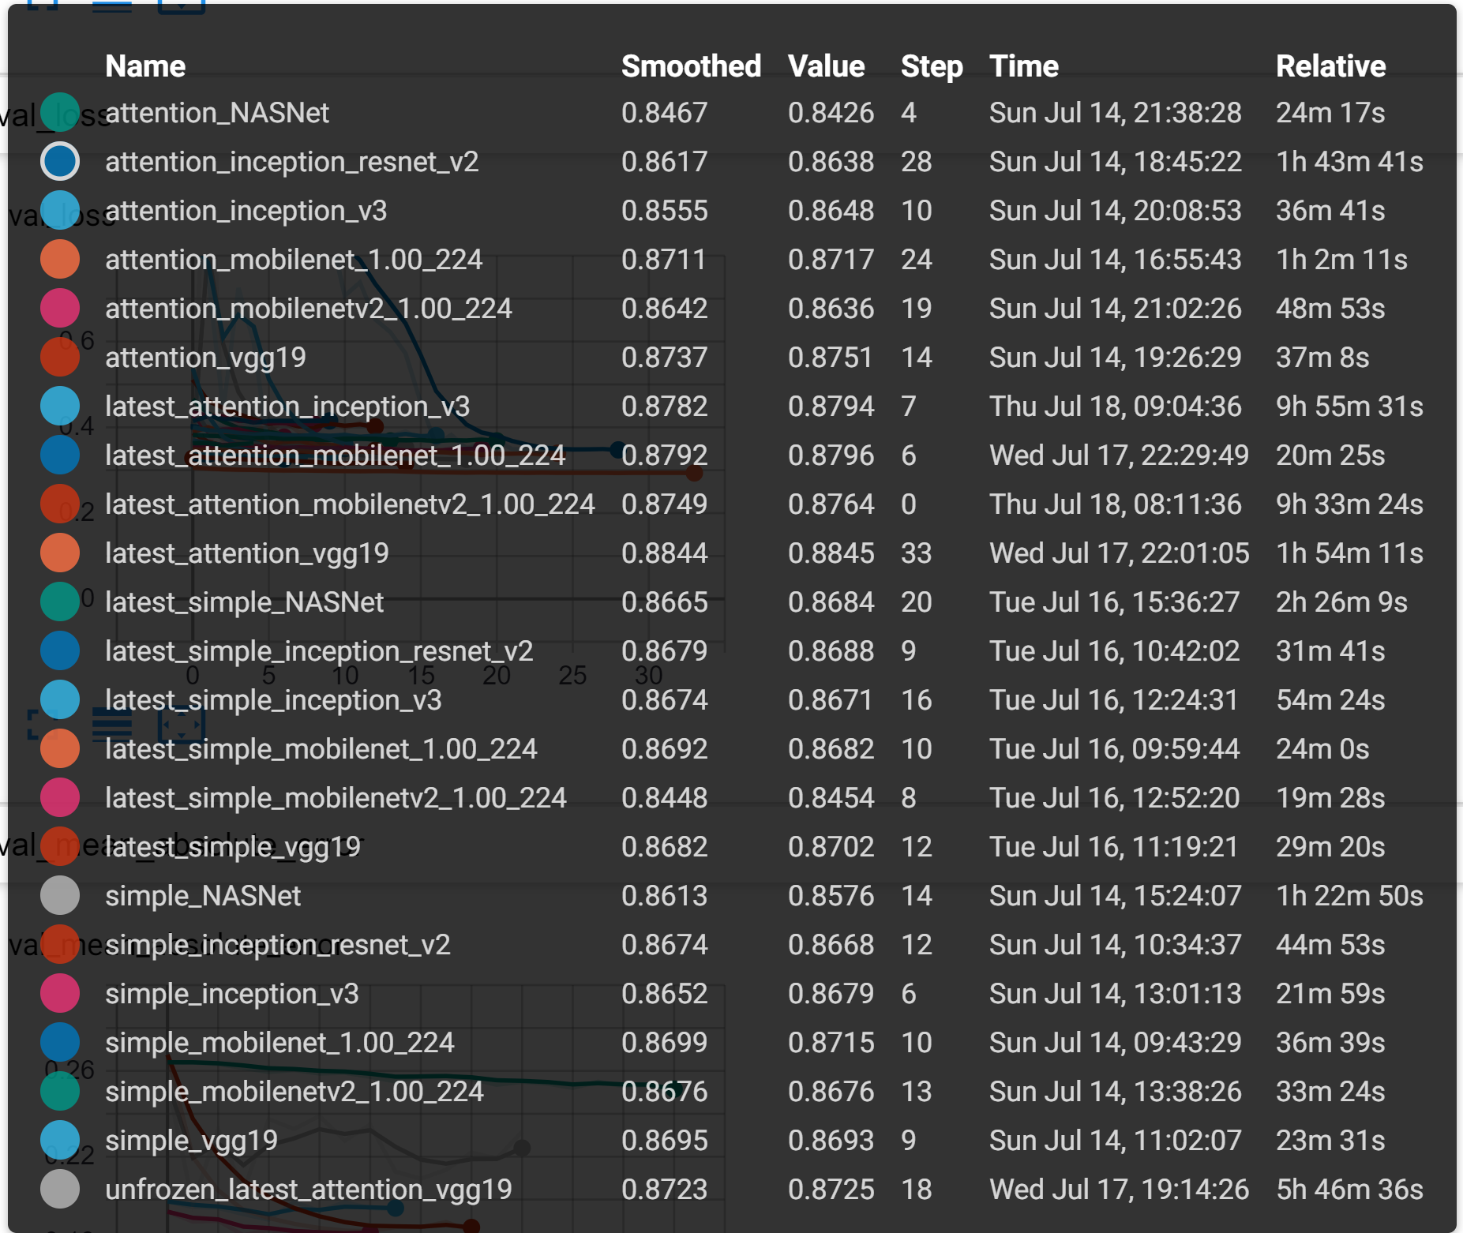
Task: Click the Name column header
Action: [x=145, y=66]
